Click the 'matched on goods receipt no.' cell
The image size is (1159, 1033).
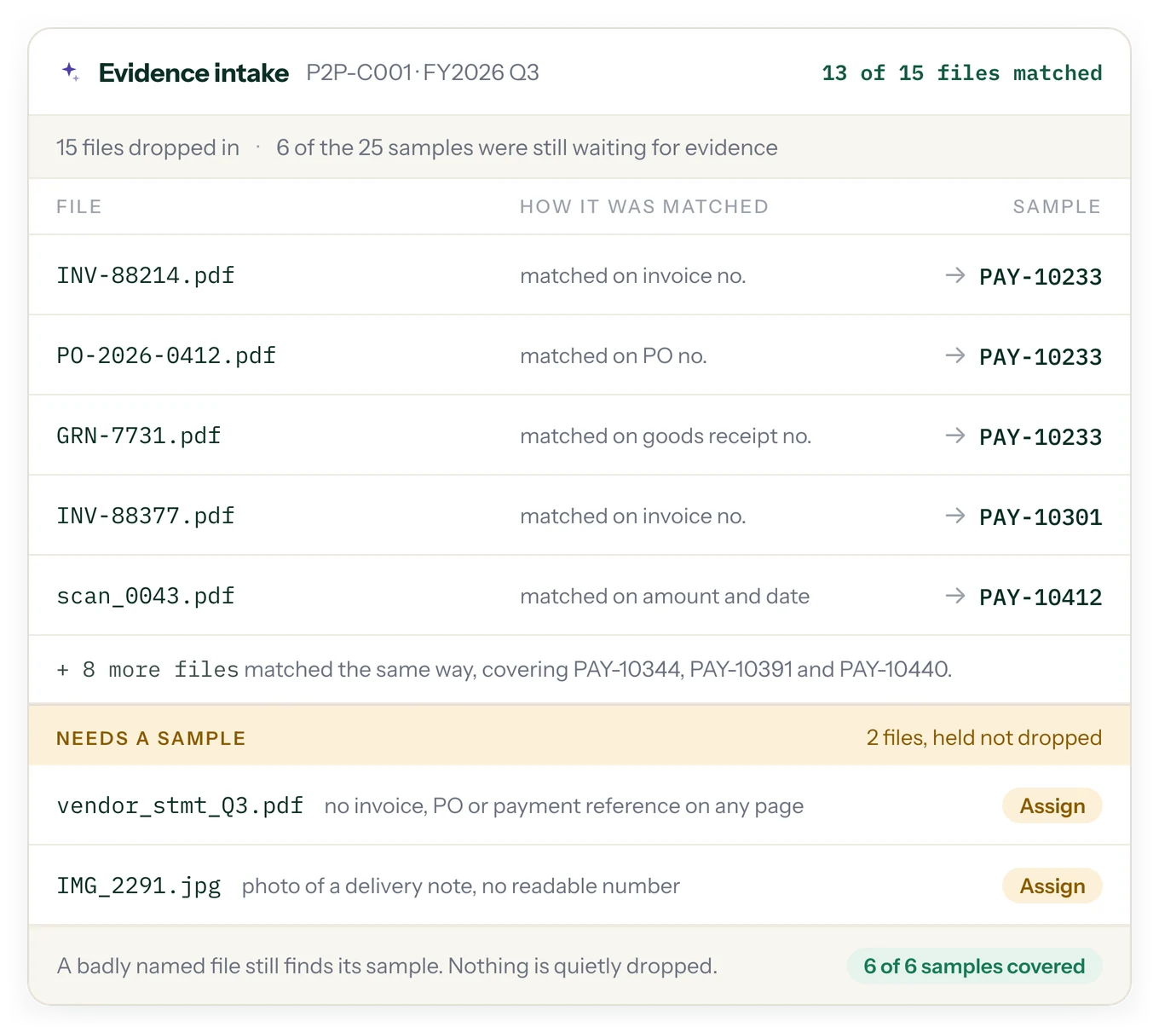pyautogui.click(x=666, y=436)
